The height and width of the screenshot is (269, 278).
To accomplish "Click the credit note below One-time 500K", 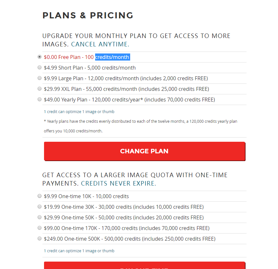I will point(79,251).
